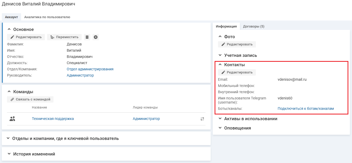This screenshot has width=352, height=163.
Task: Open the Отдел администрирования link
Action: pyautogui.click(x=90, y=69)
